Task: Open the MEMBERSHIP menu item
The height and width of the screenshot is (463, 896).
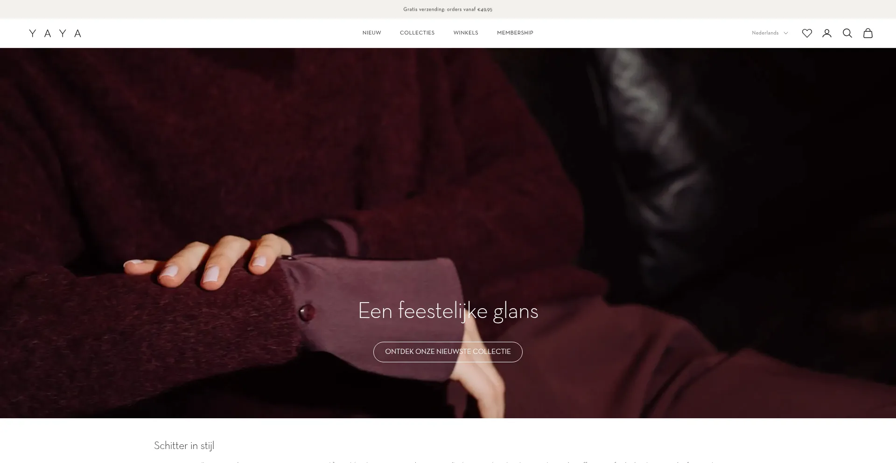Action: [515, 33]
